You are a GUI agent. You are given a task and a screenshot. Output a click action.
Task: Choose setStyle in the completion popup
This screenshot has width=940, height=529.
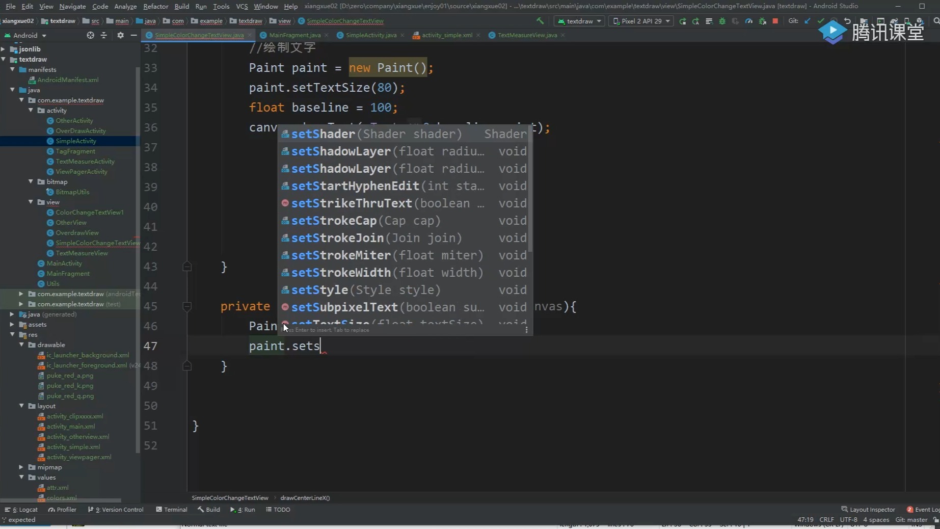pyautogui.click(x=405, y=290)
